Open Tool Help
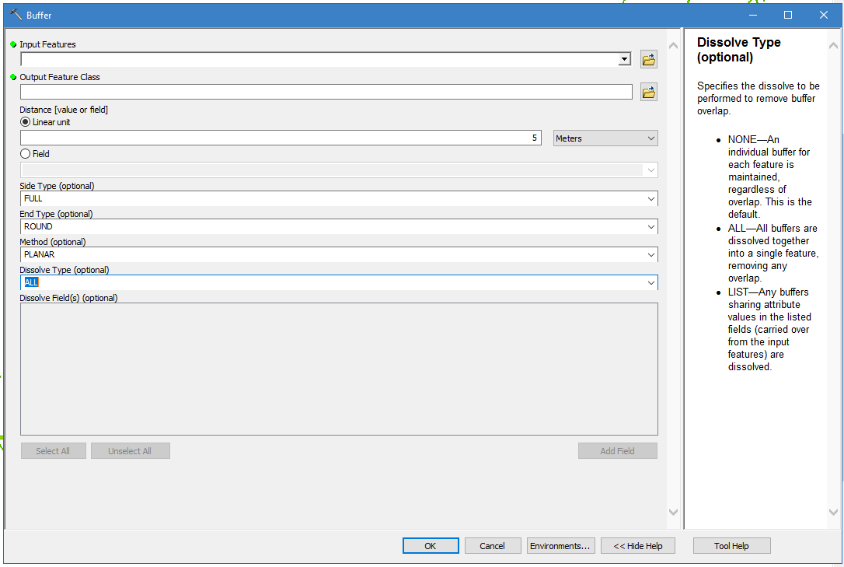Image resolution: width=844 pixels, height=567 pixels. tap(731, 546)
